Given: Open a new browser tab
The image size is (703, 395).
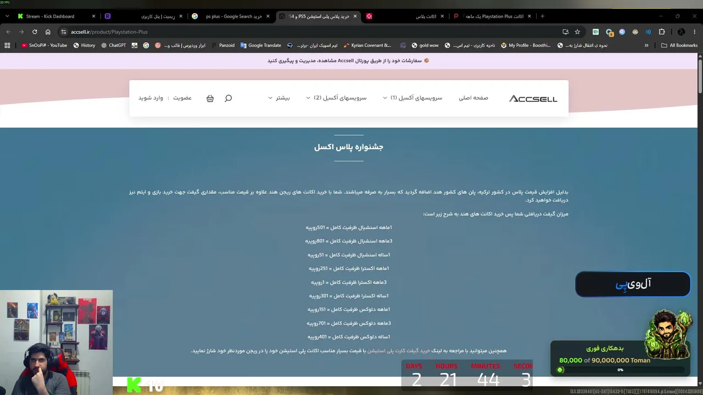Looking at the screenshot, I should click(543, 16).
